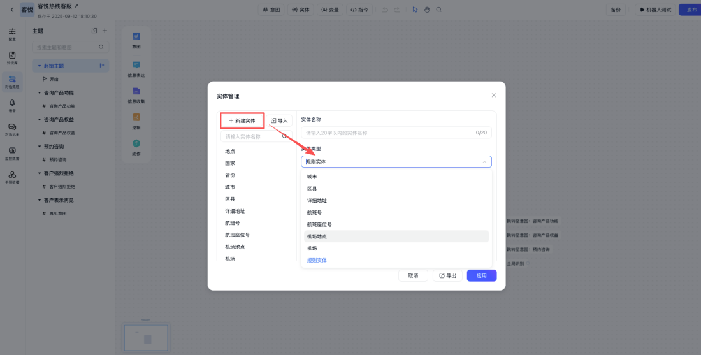
Task: Open the 对话记录 sidebar section
Action: click(12, 129)
